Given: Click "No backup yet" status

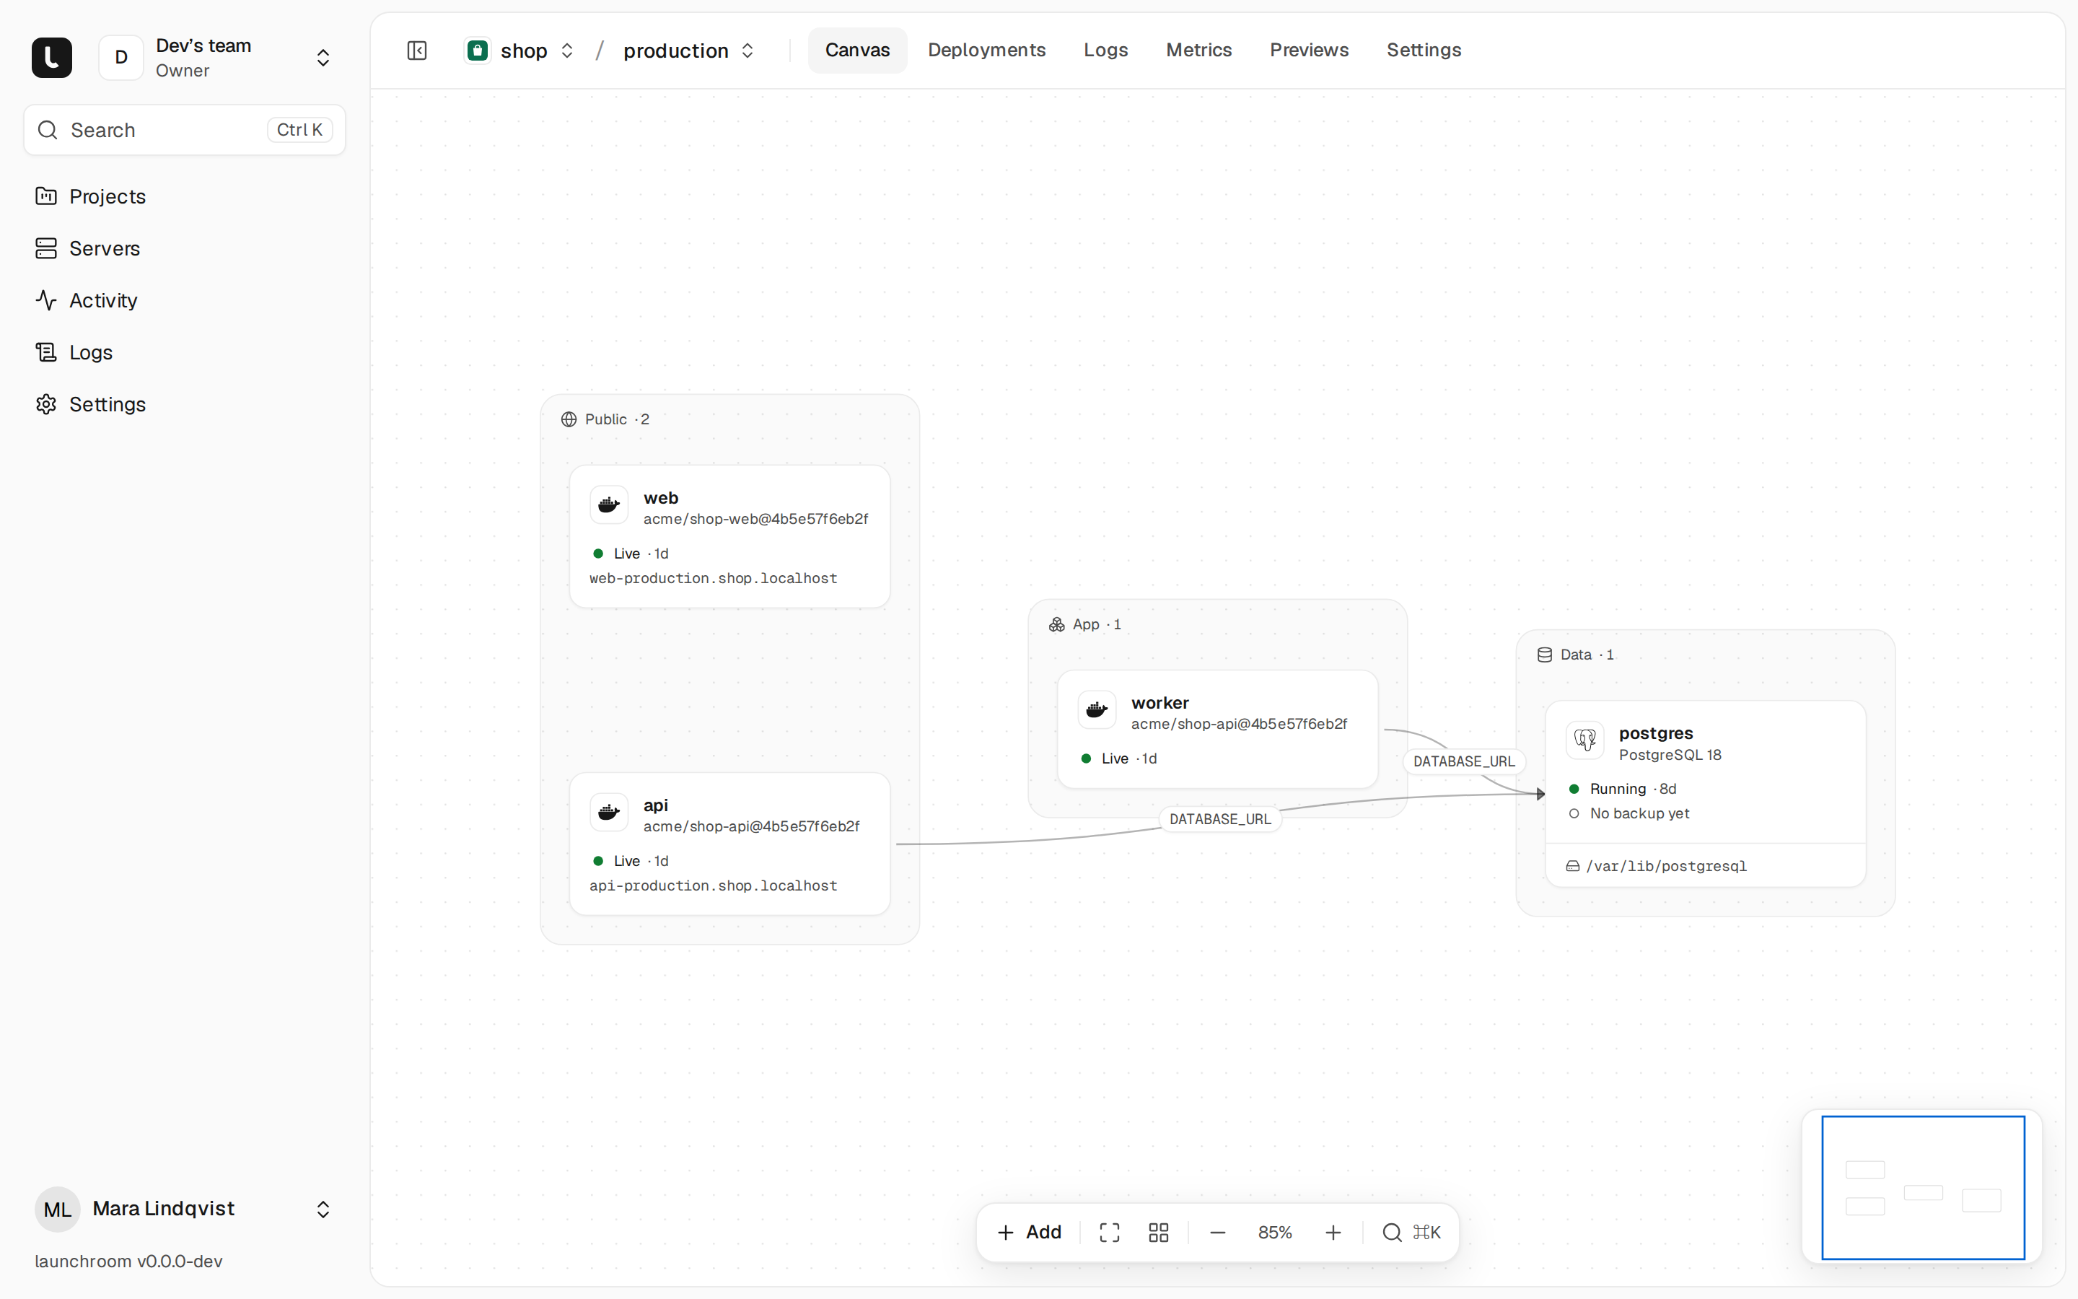Looking at the screenshot, I should click(x=1639, y=813).
